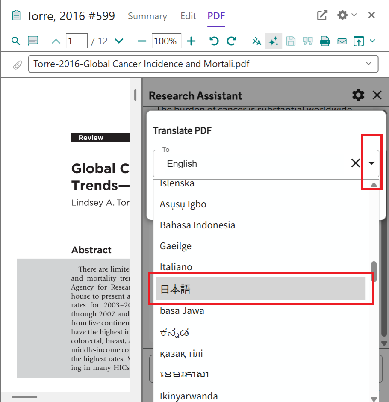Select 日本語 from language list
The image size is (389, 402).
click(x=261, y=290)
